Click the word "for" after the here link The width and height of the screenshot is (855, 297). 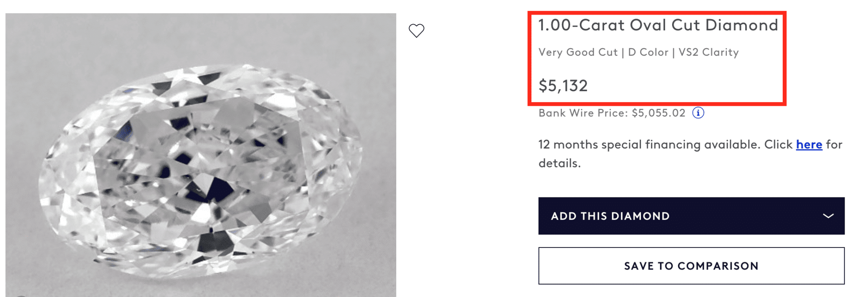tap(834, 145)
